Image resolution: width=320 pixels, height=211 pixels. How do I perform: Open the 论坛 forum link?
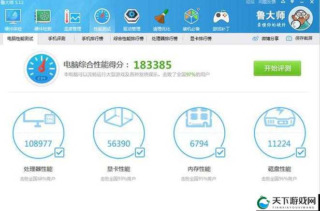click(x=250, y=2)
